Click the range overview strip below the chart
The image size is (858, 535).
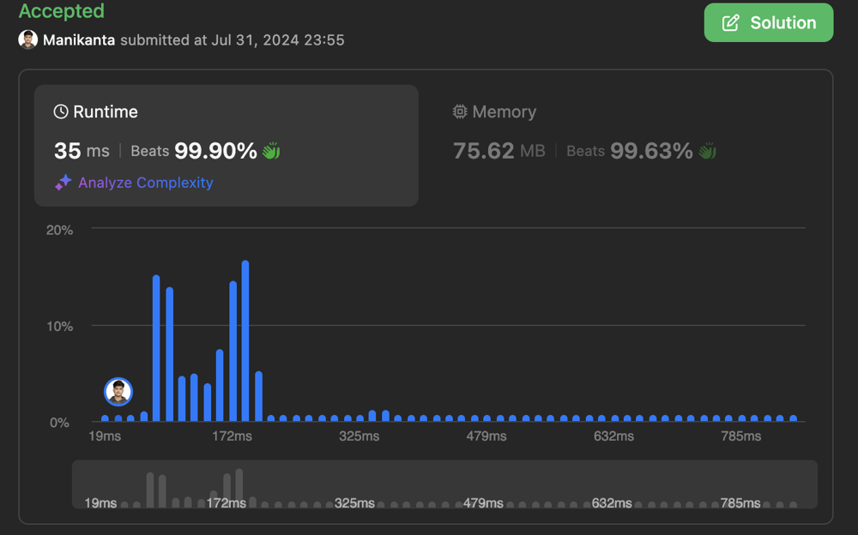[x=444, y=485]
